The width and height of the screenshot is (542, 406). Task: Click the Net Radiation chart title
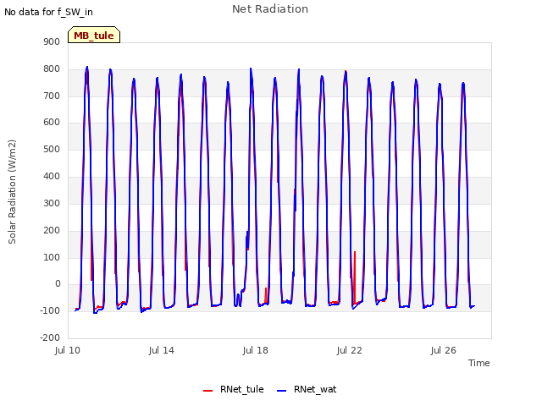(x=270, y=9)
